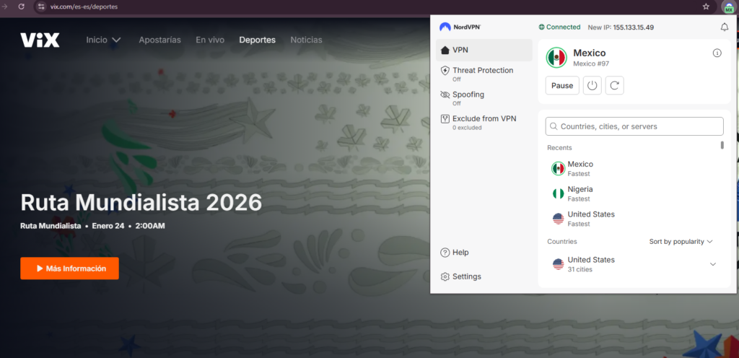Image resolution: width=739 pixels, height=358 pixels.
Task: Select the VPN tab in sidebar
Action: [484, 50]
